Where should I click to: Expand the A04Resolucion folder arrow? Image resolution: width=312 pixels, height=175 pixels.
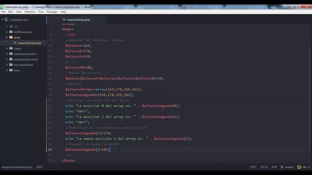click(x=7, y=32)
